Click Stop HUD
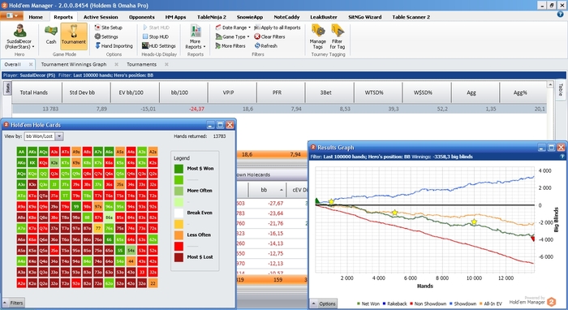Viewport: 568px width, 310px height. pyautogui.click(x=156, y=37)
